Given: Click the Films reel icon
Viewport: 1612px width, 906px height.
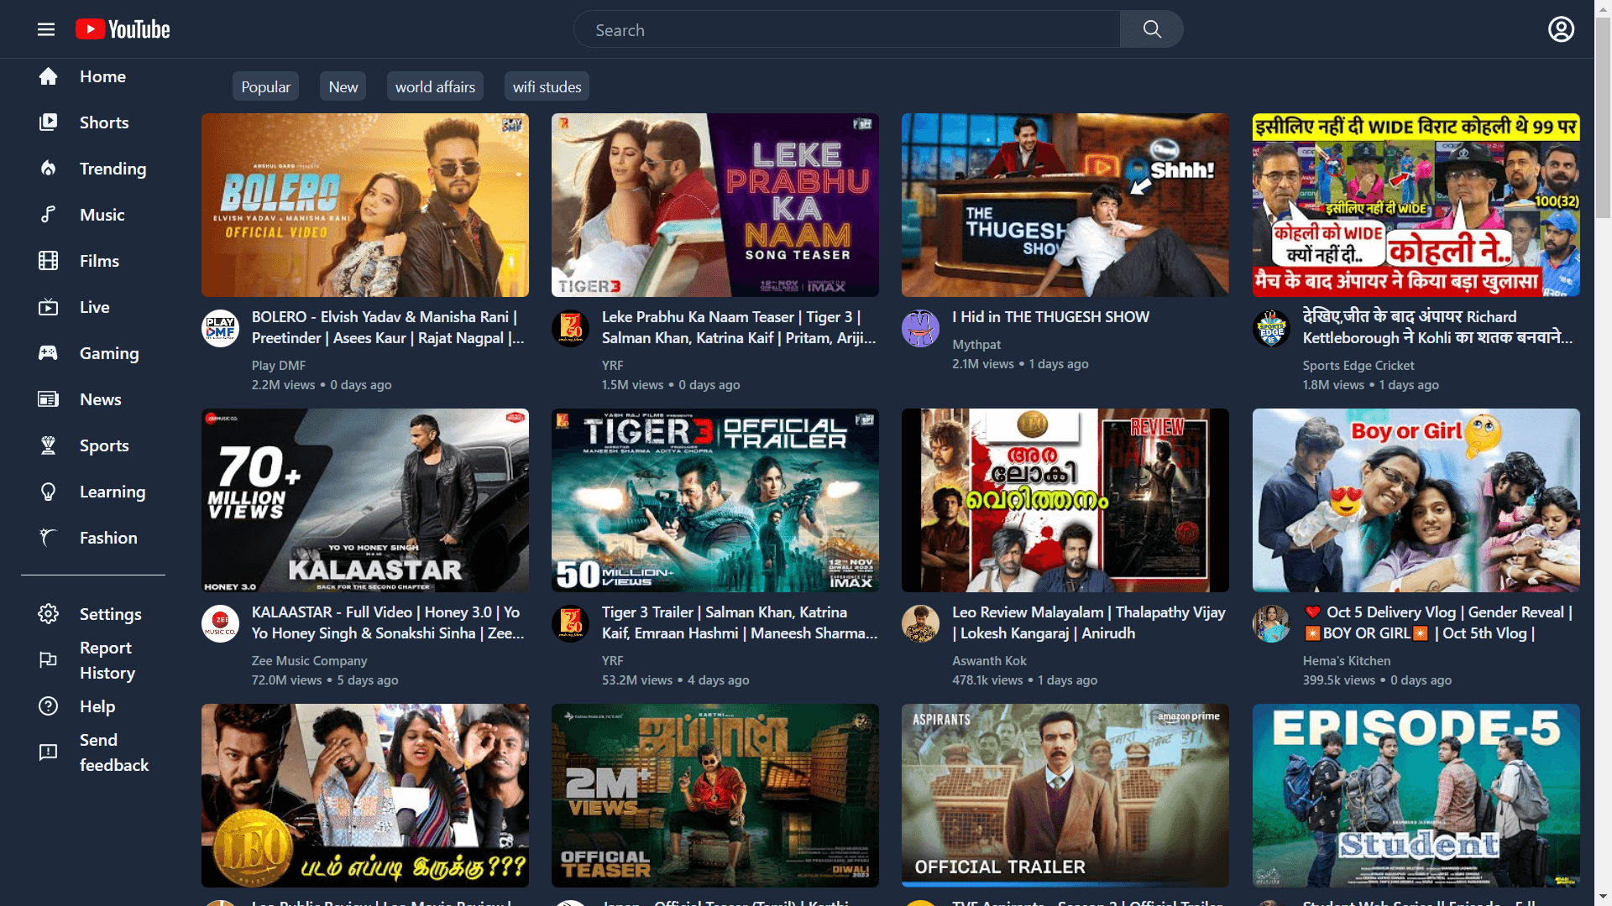Looking at the screenshot, I should 49,261.
